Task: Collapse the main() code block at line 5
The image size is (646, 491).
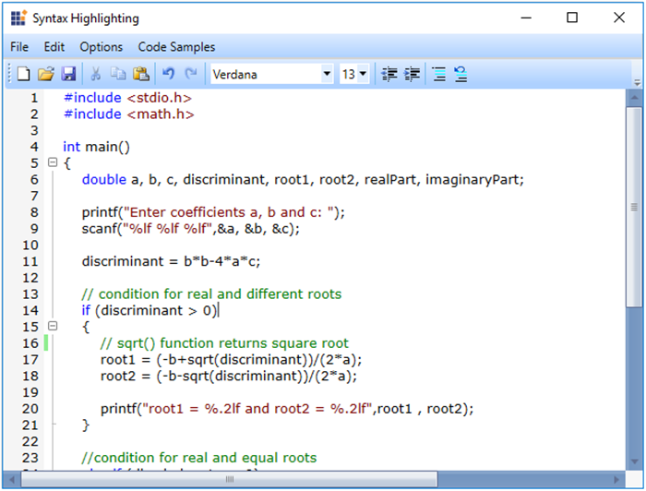Action: click(53, 162)
